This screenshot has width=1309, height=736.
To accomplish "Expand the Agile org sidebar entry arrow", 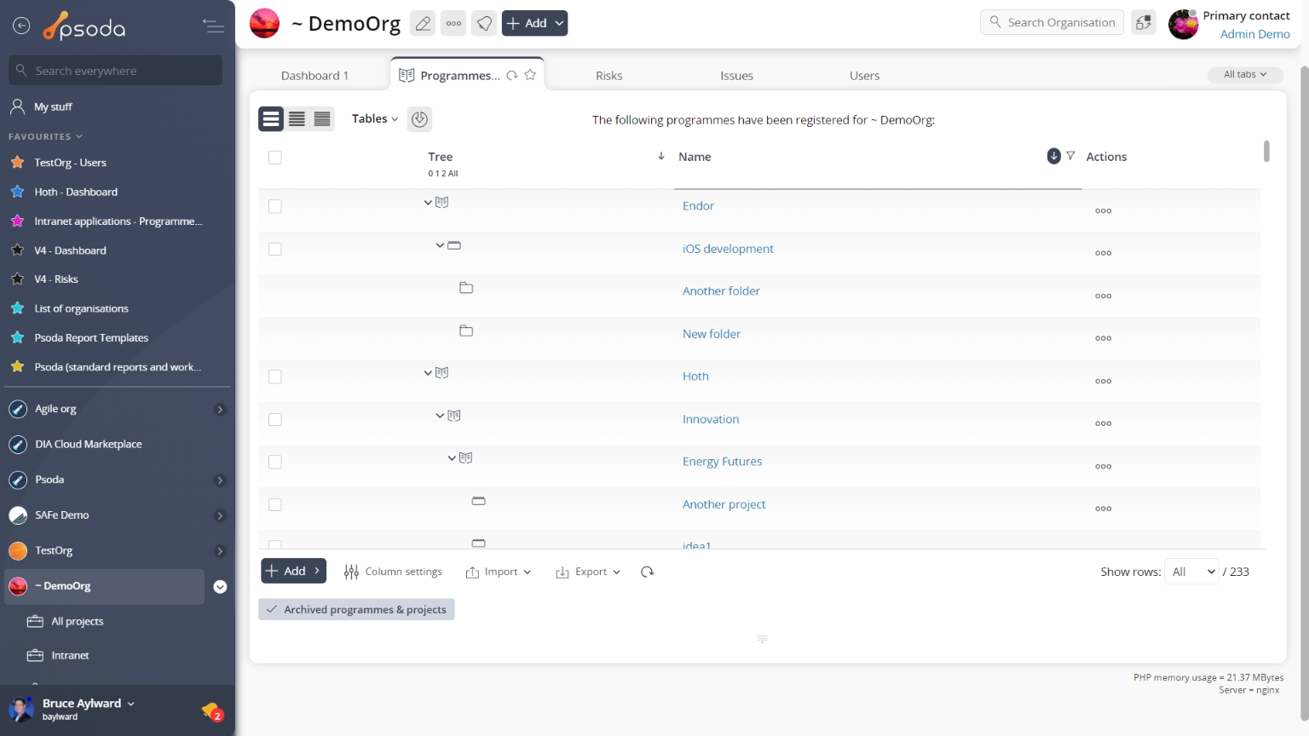I will pos(220,410).
